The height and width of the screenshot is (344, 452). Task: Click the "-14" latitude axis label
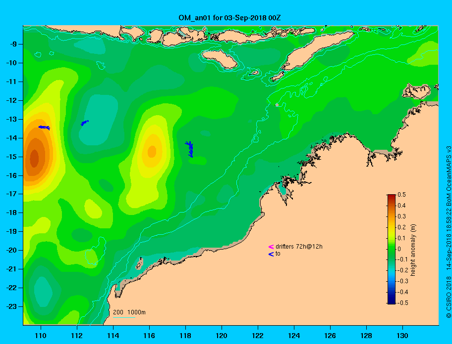12,138
